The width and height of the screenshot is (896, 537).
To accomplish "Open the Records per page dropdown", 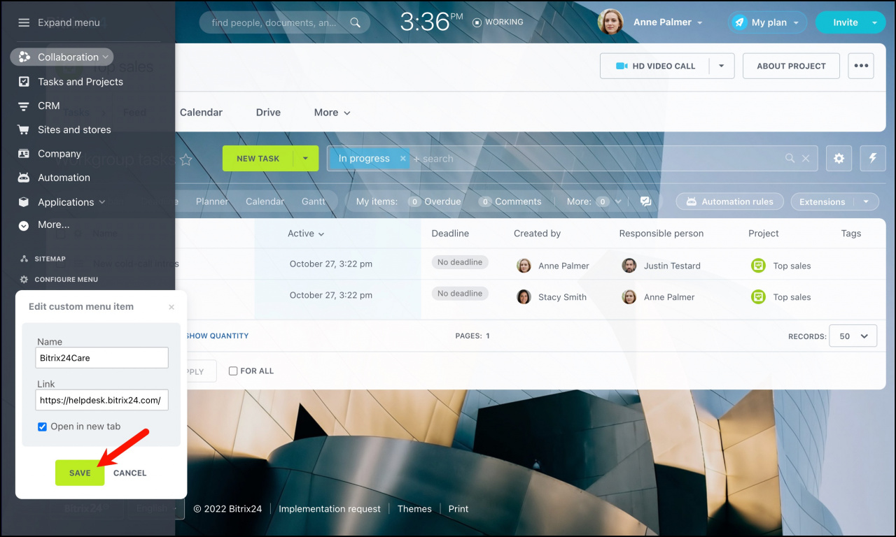I will pos(853,336).
